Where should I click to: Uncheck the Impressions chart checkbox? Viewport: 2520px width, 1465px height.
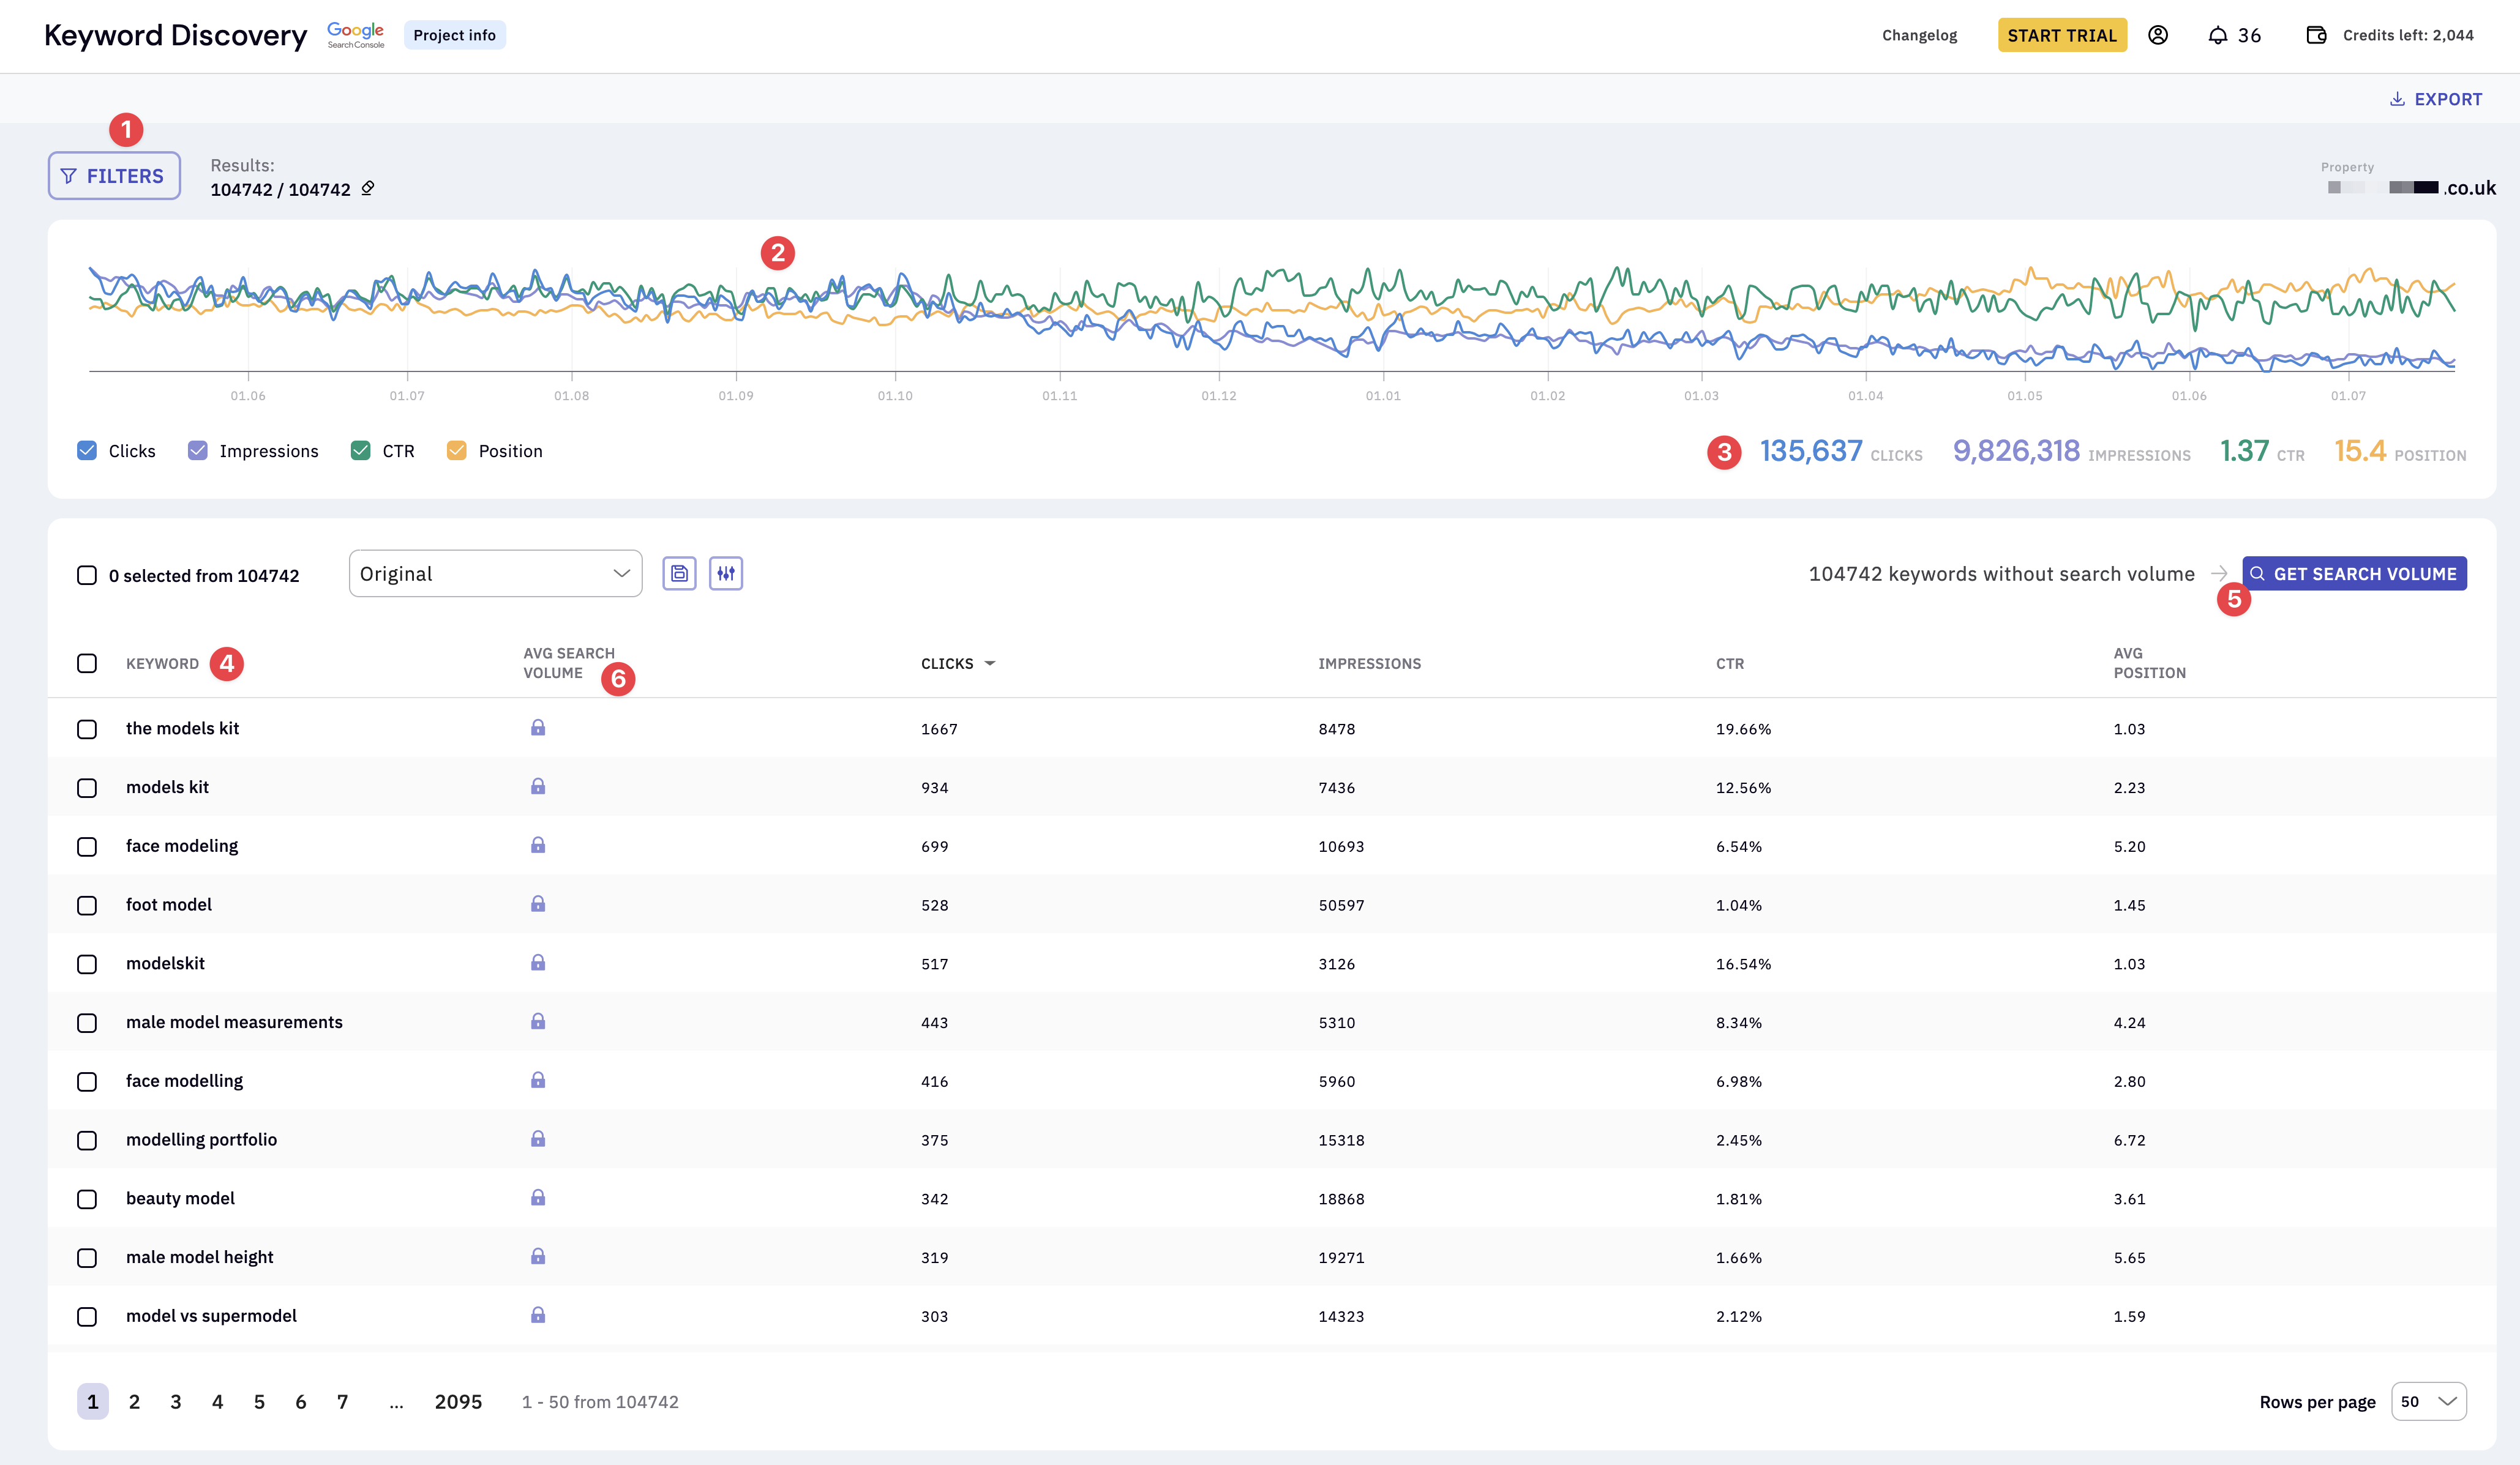click(198, 450)
